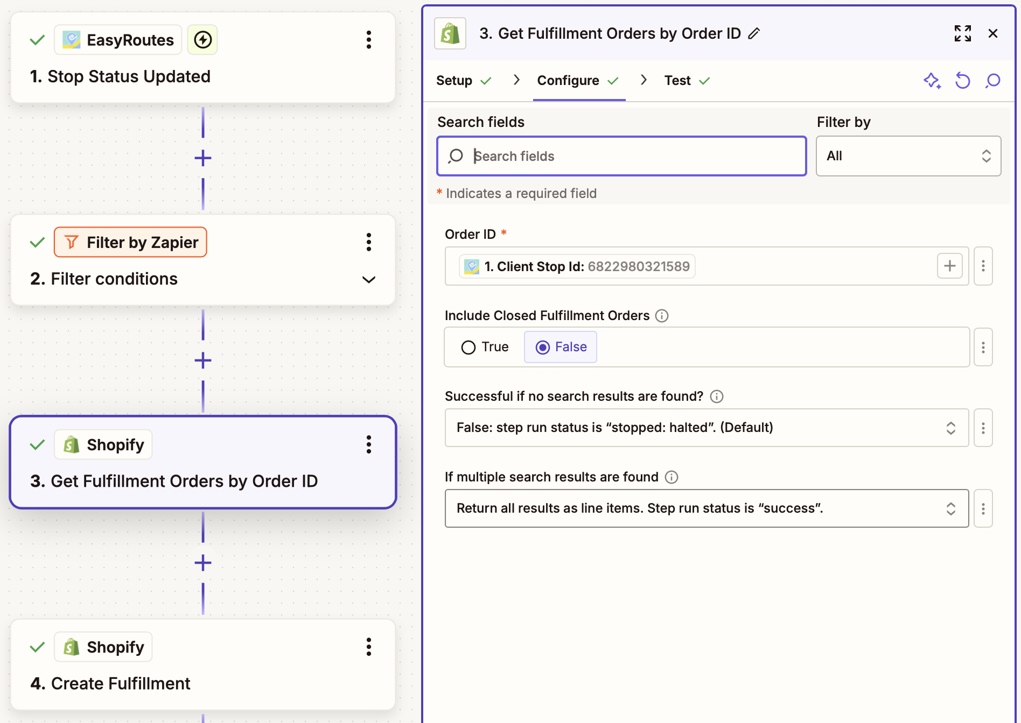Add a step between Filter and Shopify step 3

coord(203,360)
